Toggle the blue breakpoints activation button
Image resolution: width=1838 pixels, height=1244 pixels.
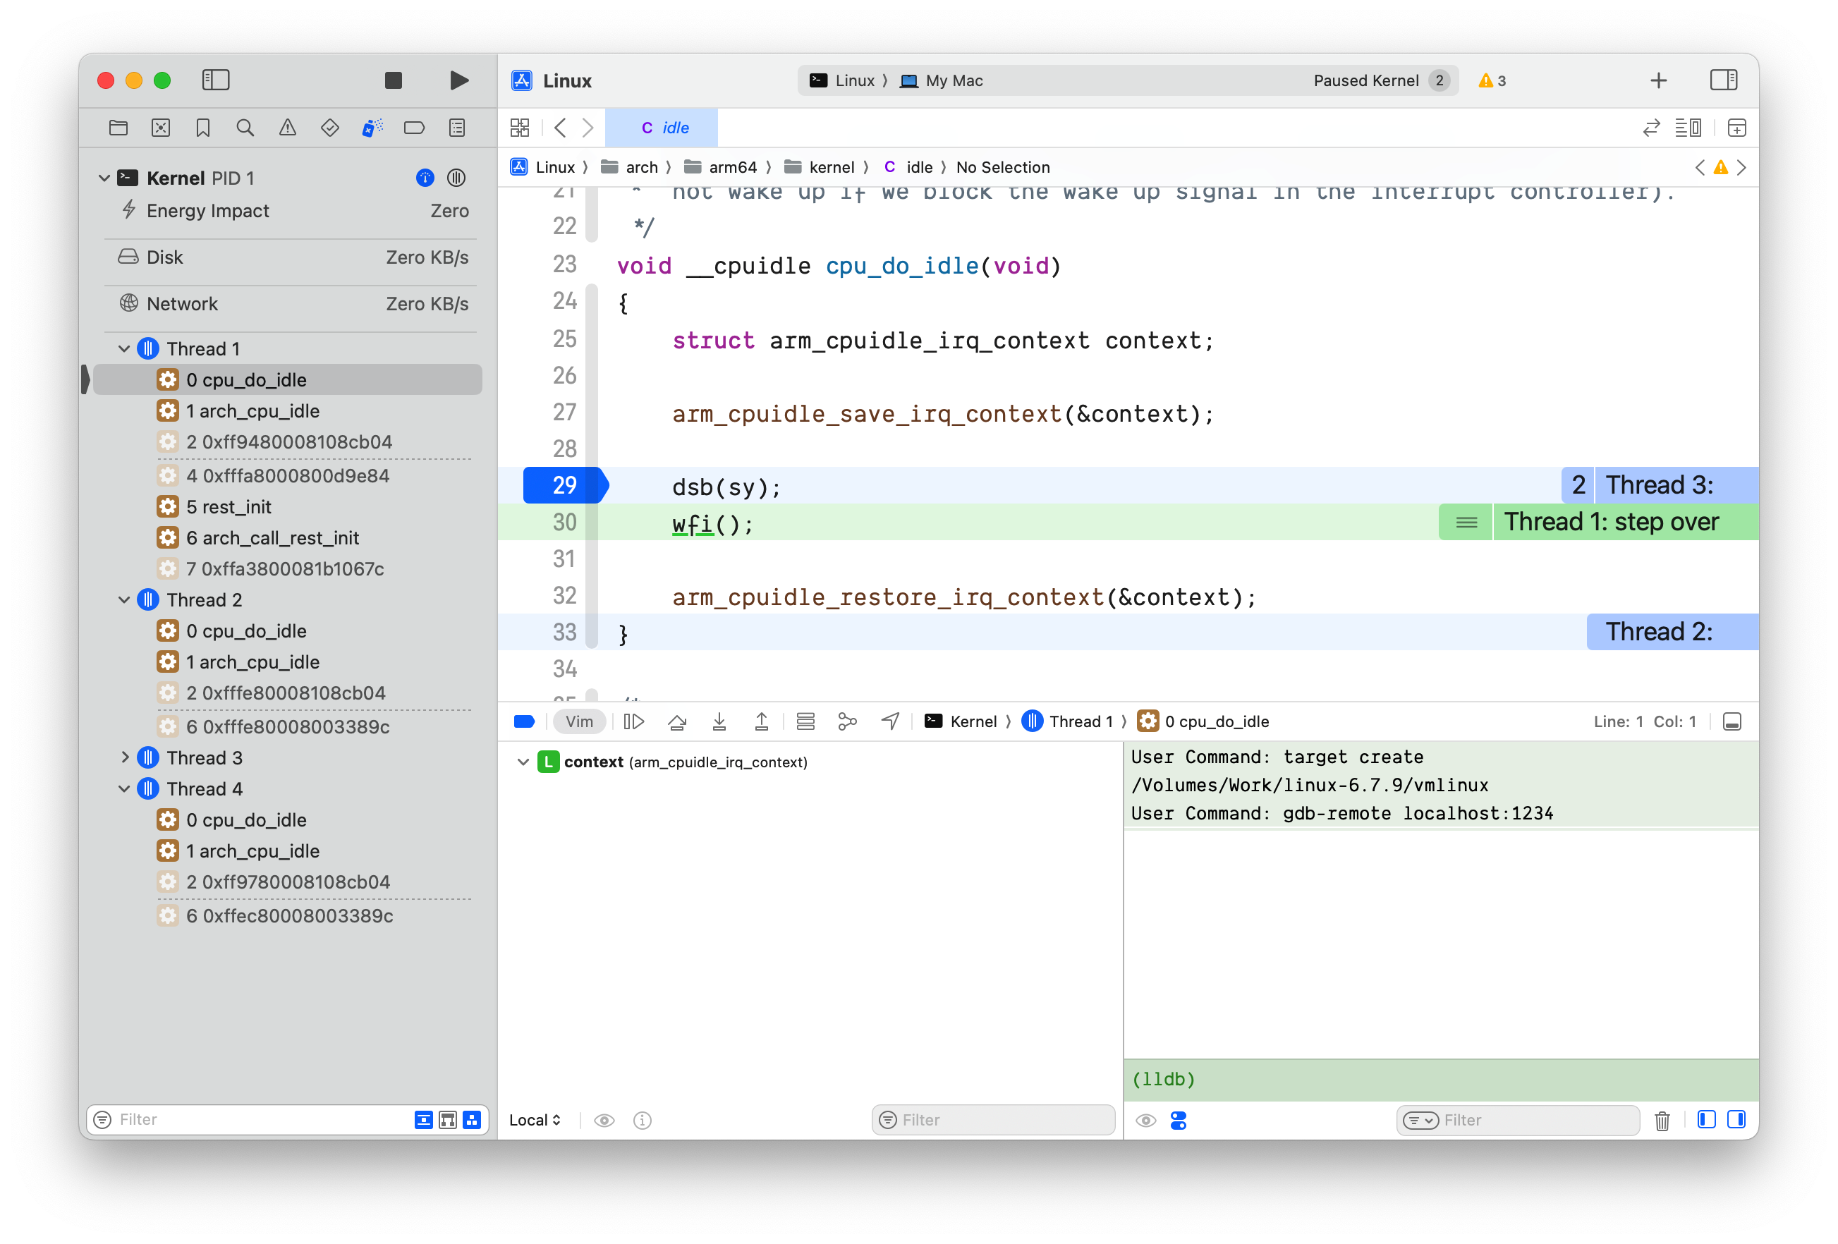pyautogui.click(x=524, y=721)
